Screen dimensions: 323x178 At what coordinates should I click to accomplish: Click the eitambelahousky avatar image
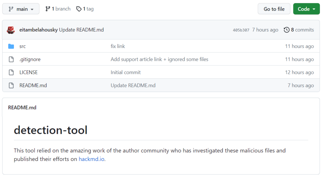[11, 30]
